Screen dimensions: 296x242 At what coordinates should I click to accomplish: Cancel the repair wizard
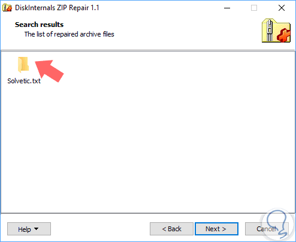[x=267, y=229]
